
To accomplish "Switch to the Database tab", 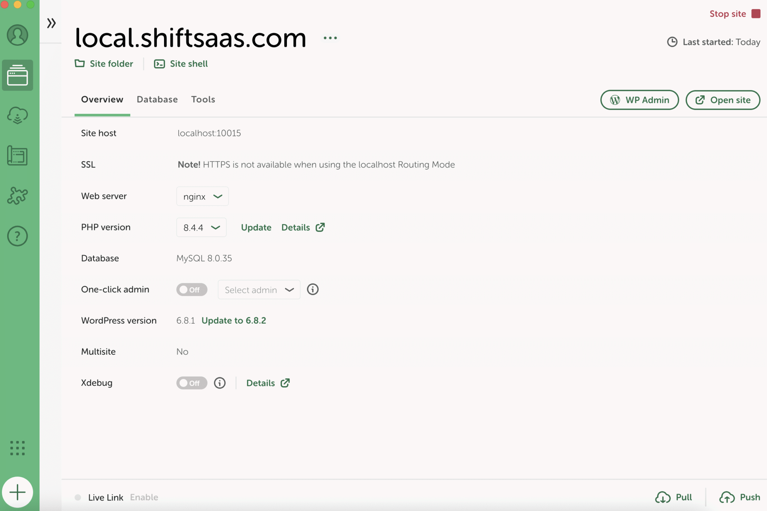I will pyautogui.click(x=157, y=100).
